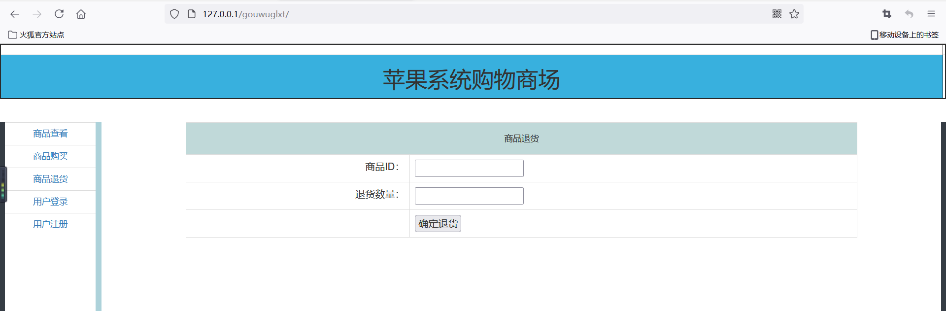Show site information page icon
The height and width of the screenshot is (311, 946).
192,14
